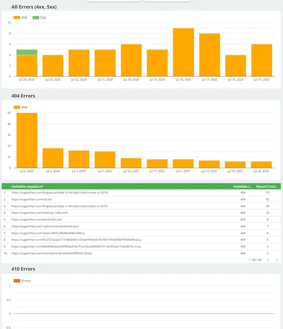283x329 pixels.
Task: Select the sitemap_index.xml URL row
Action: click(x=40, y=213)
